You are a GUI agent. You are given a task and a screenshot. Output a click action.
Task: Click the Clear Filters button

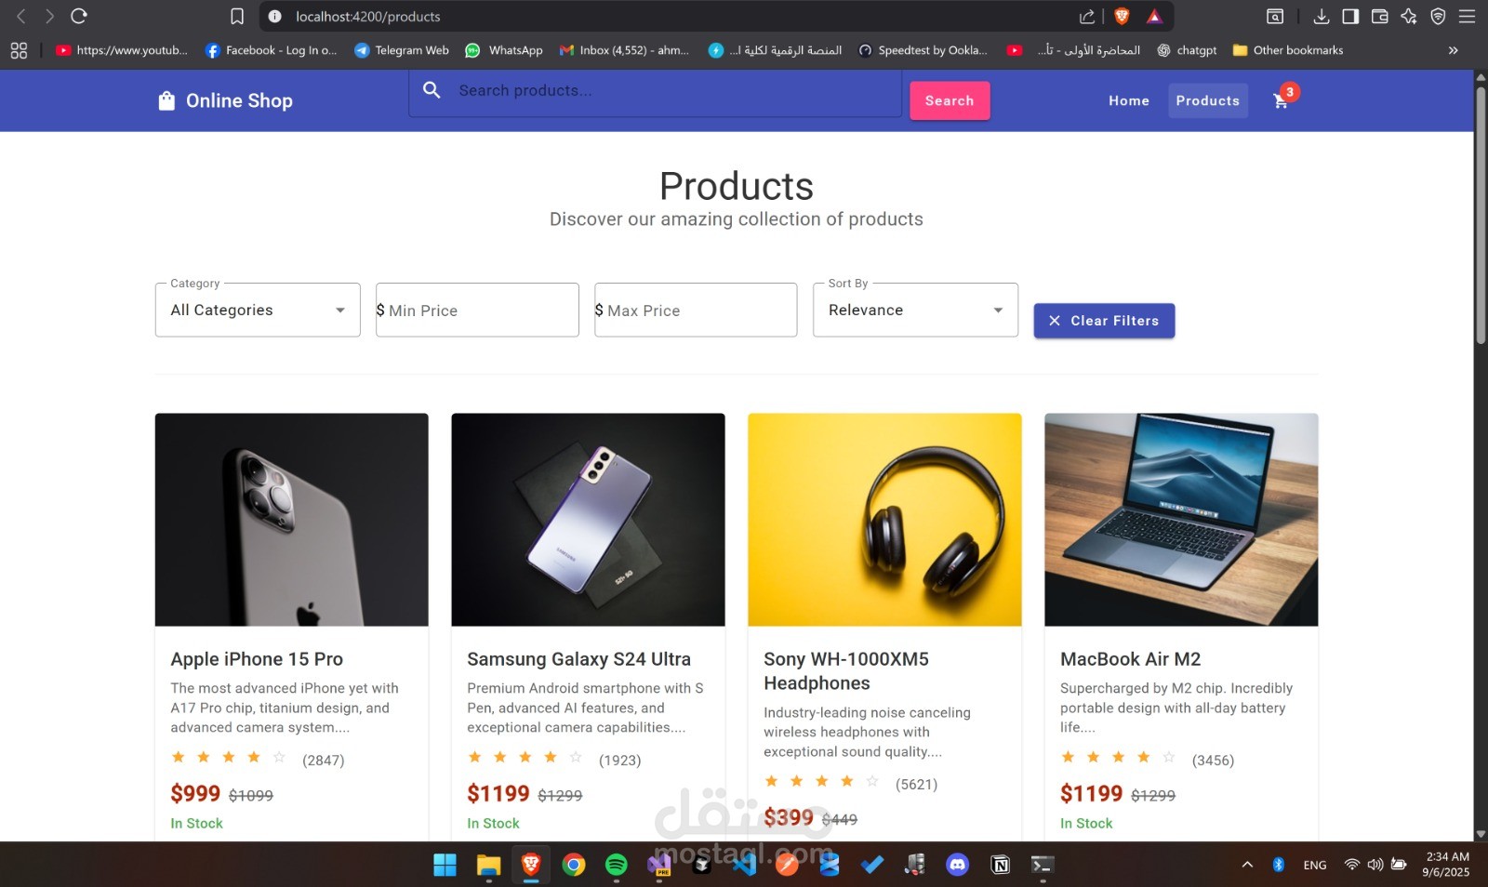tap(1104, 321)
